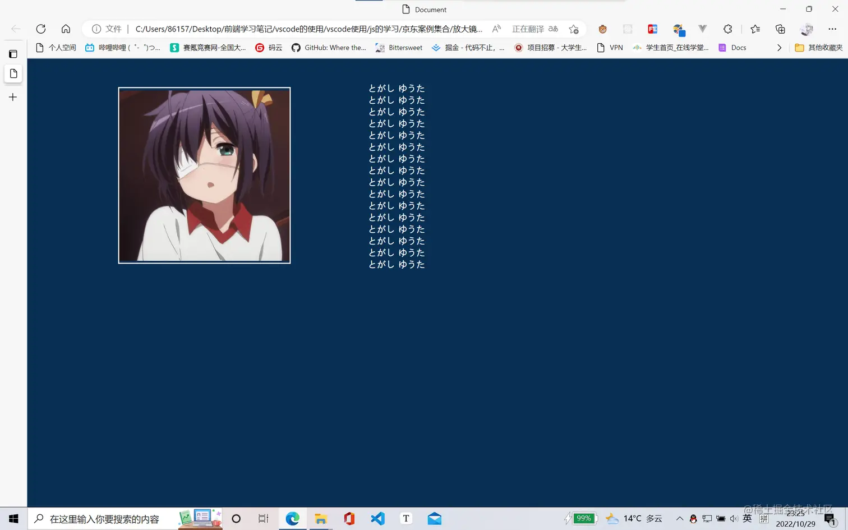Screen dimensions: 848x530
Task: Open the Vue devtools extension icon
Action: click(x=703, y=29)
